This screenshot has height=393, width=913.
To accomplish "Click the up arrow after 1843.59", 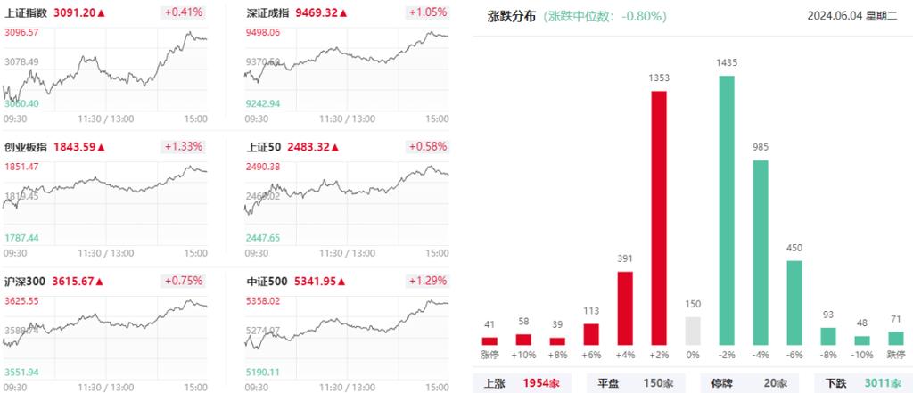I will (101, 147).
